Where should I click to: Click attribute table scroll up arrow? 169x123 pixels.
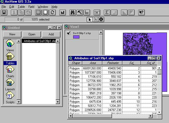click(x=159, y=68)
